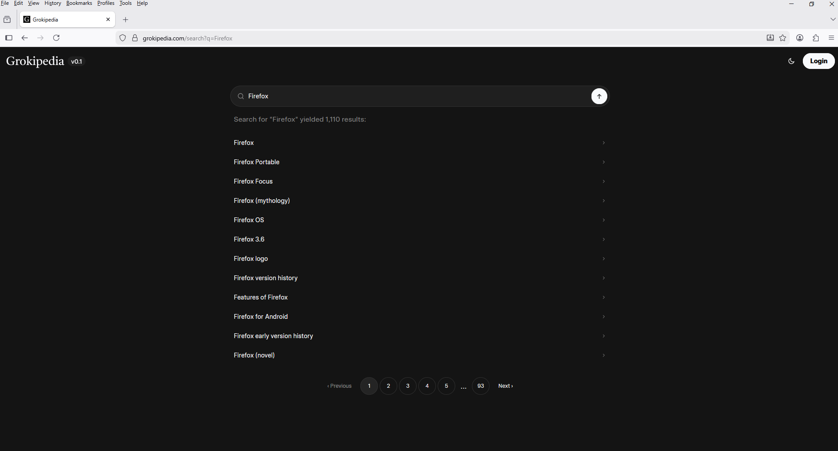Open the Firefox (mythology) result
838x451 pixels.
click(x=420, y=201)
